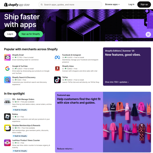
Task: Open the Roblox app icon
Action: coord(7,117)
